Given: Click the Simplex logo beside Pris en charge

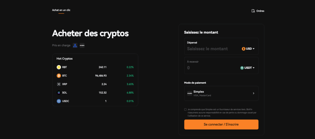Looking at the screenshot, I should click(82, 46).
